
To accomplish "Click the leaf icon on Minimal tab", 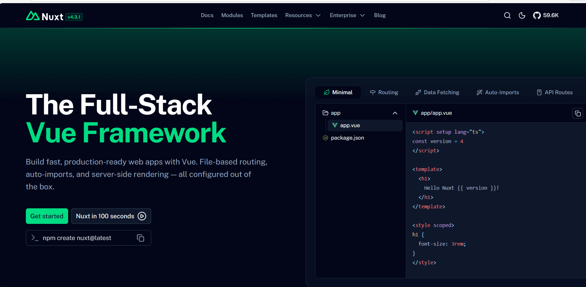I will (x=326, y=92).
